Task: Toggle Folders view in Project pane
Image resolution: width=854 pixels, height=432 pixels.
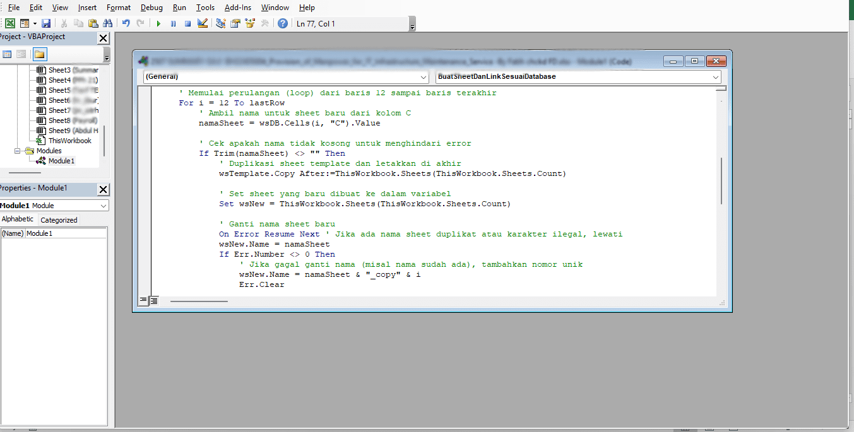Action: (40, 54)
